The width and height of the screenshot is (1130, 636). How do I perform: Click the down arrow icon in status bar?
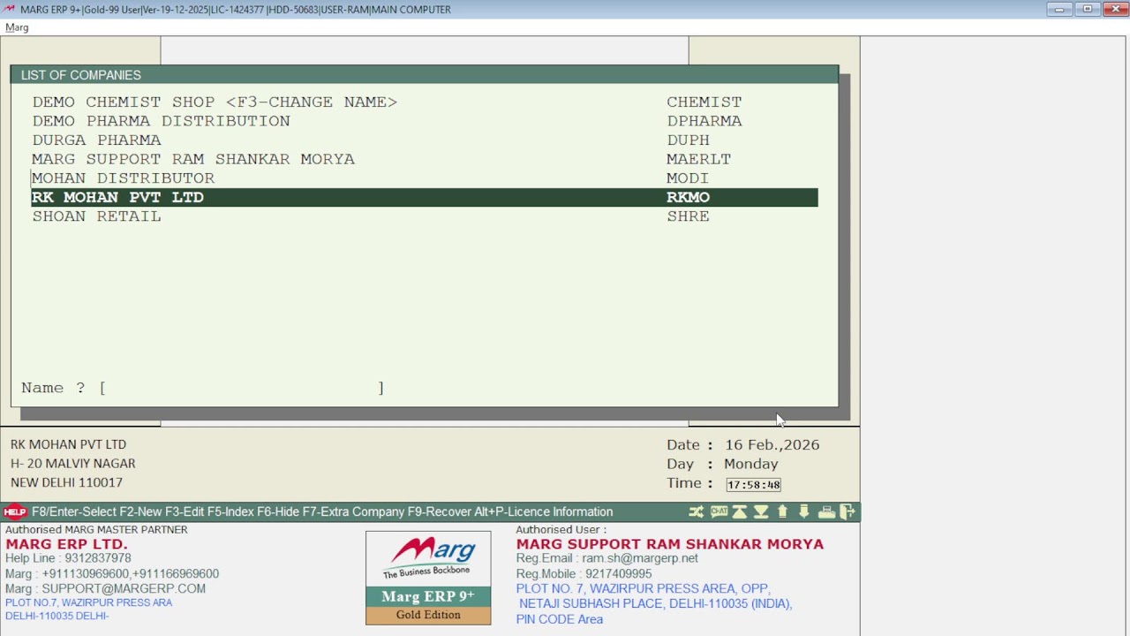coord(804,511)
